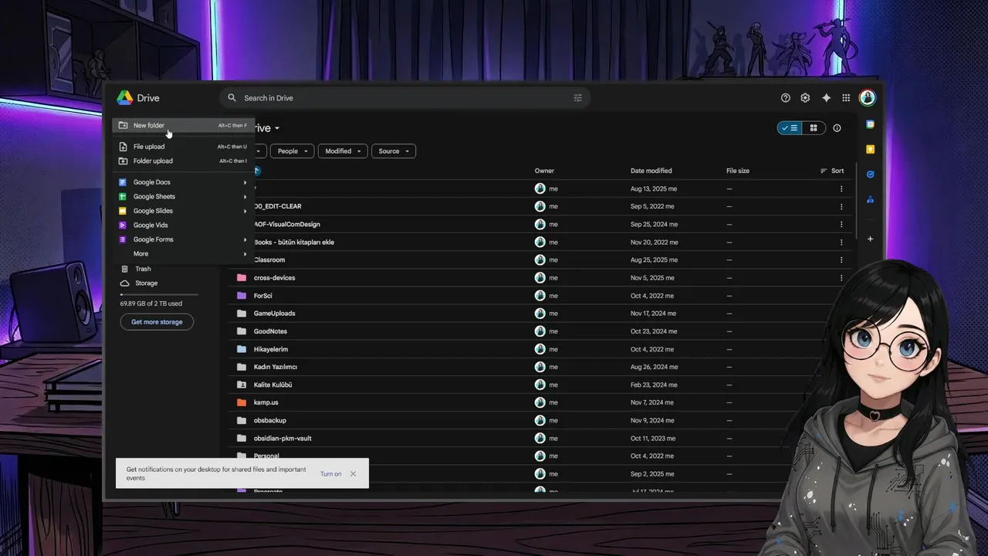Click the Search in Drive field
988x556 pixels.
pyautogui.click(x=405, y=98)
